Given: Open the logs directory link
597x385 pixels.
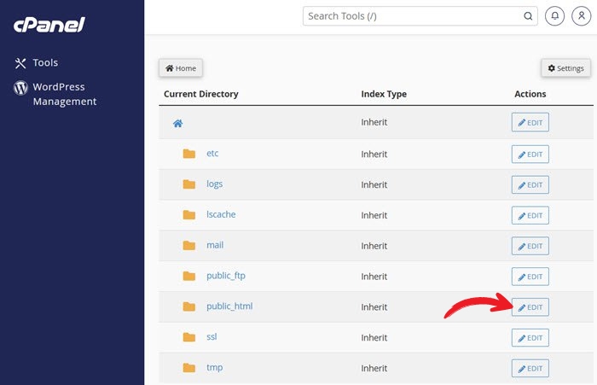Looking at the screenshot, I should [214, 184].
